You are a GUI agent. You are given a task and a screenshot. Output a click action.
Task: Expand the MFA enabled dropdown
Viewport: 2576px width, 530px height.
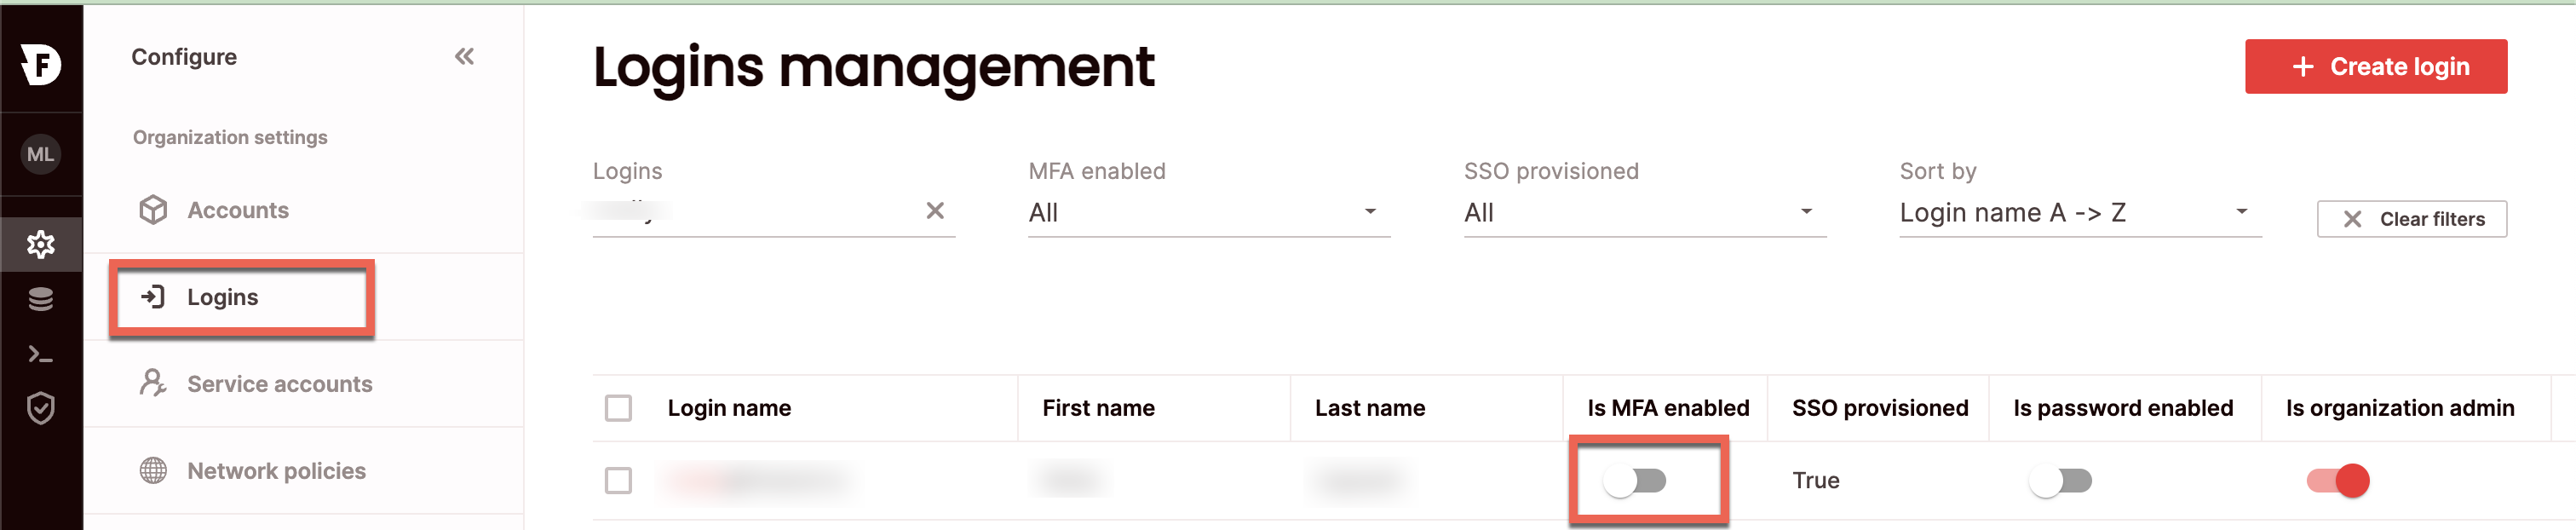[x=1208, y=212]
